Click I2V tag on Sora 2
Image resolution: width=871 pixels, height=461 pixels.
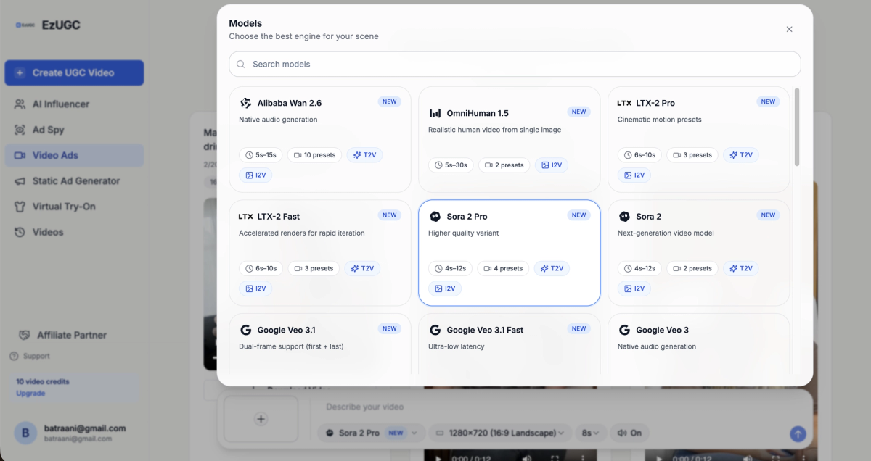click(x=634, y=288)
